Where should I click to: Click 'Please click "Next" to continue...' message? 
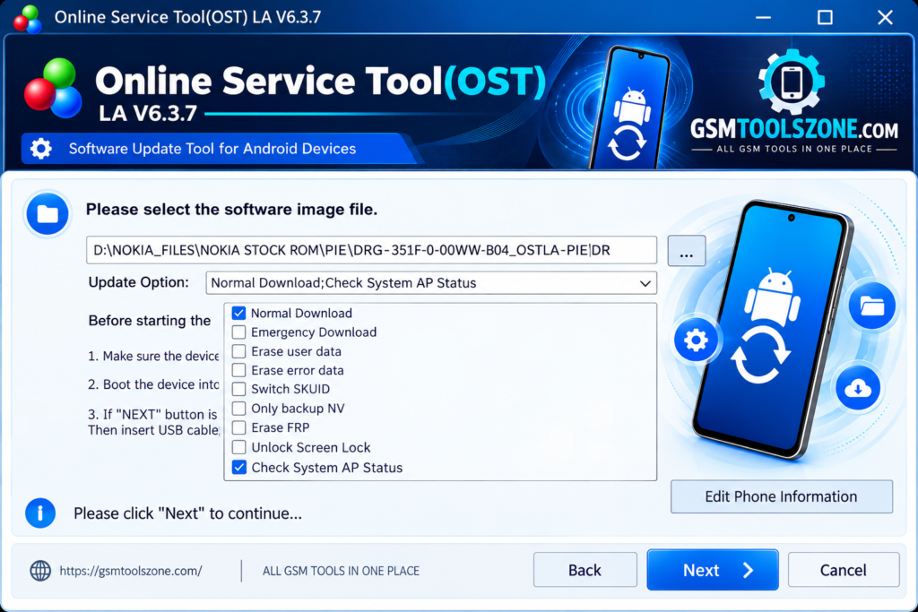click(188, 513)
